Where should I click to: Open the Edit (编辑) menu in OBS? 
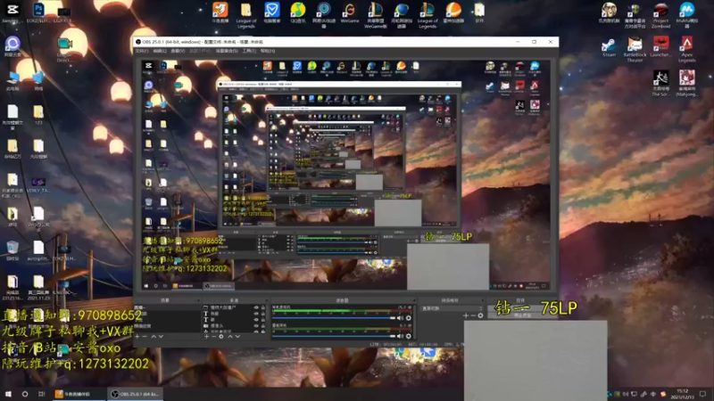point(160,51)
